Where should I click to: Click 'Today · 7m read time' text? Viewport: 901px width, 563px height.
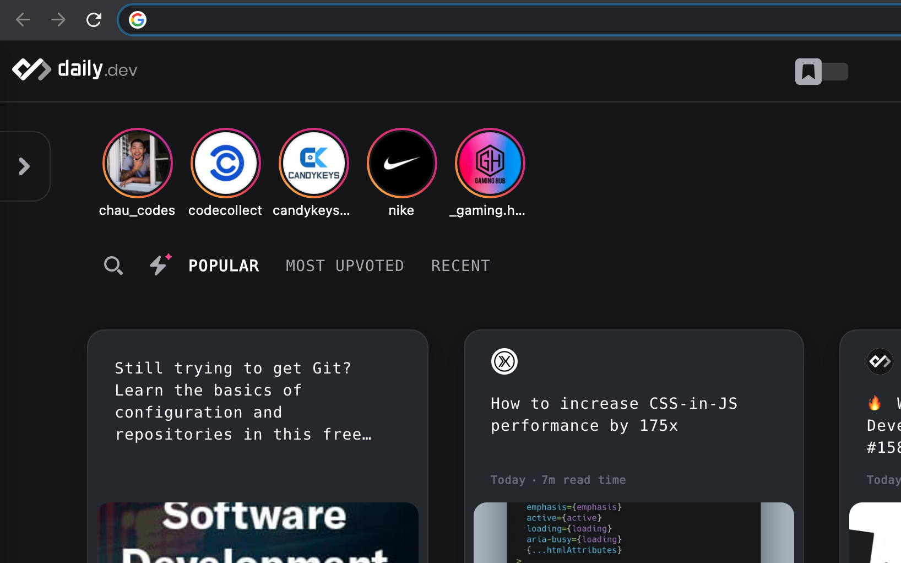(x=558, y=480)
